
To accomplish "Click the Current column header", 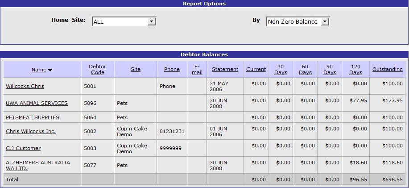I will (256, 69).
